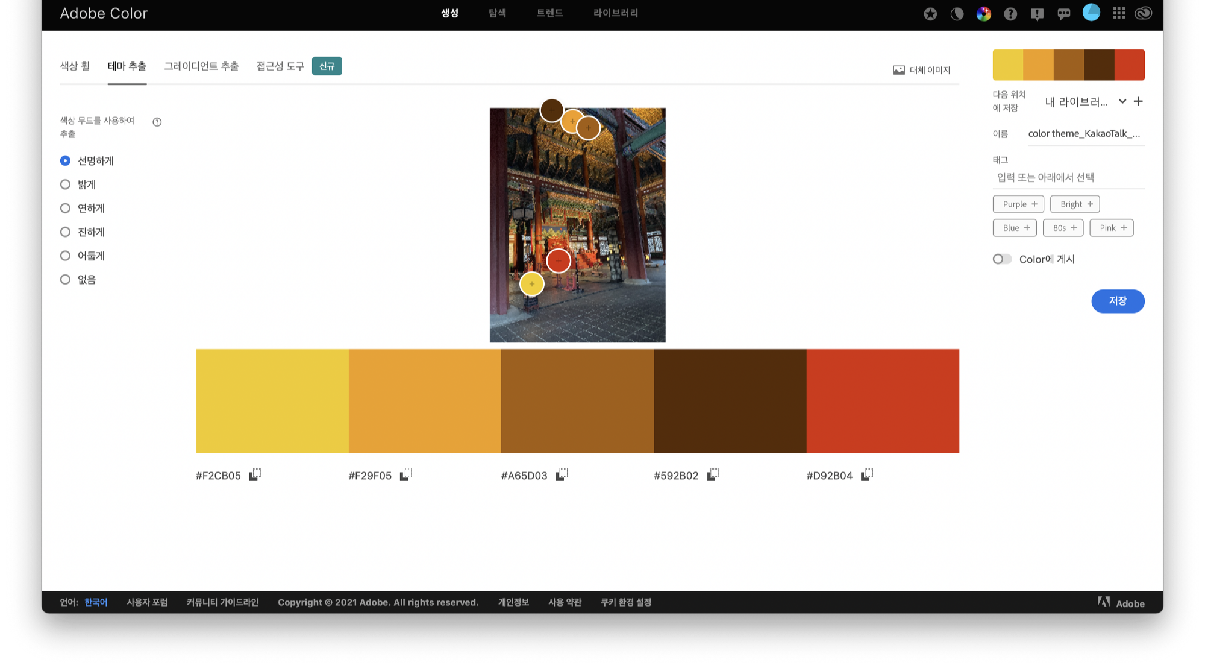The width and height of the screenshot is (1205, 668).
Task: Open the 트렌드 menu
Action: click(549, 13)
